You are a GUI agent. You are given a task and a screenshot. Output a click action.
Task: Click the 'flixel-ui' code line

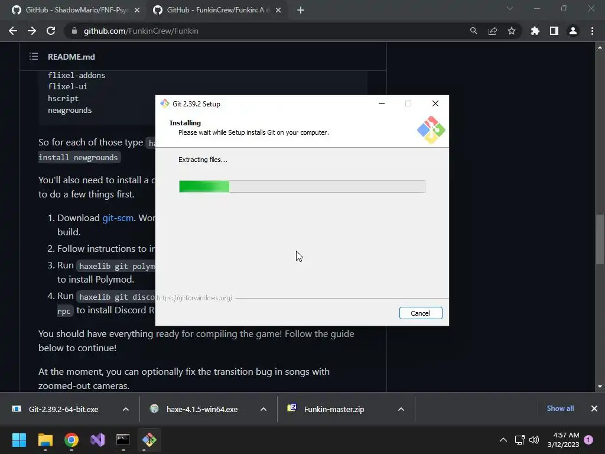[67, 86]
